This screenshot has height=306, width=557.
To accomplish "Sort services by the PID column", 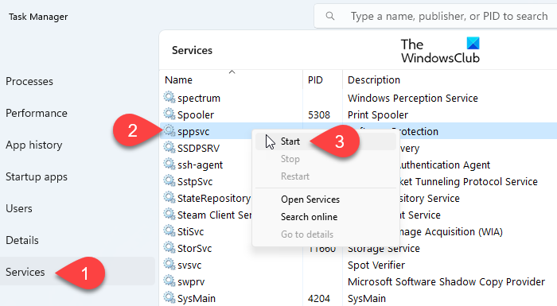I will [322, 79].
